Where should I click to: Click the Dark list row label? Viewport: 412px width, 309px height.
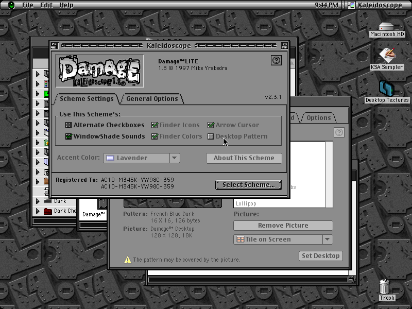pos(60,201)
